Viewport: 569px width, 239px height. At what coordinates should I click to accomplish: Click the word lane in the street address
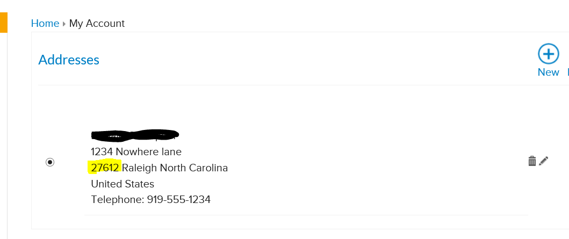(x=172, y=151)
